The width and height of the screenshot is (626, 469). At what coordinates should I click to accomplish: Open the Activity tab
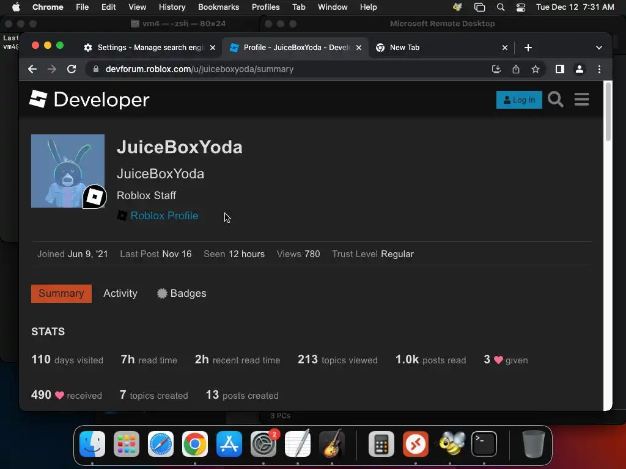coord(120,294)
